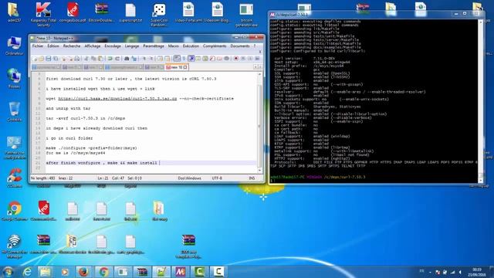Click the clock in the system tray
Screen dimensions: 494x278
tap(477, 273)
